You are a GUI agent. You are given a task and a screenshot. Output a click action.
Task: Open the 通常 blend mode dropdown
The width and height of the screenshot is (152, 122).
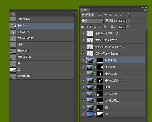pos(92,21)
